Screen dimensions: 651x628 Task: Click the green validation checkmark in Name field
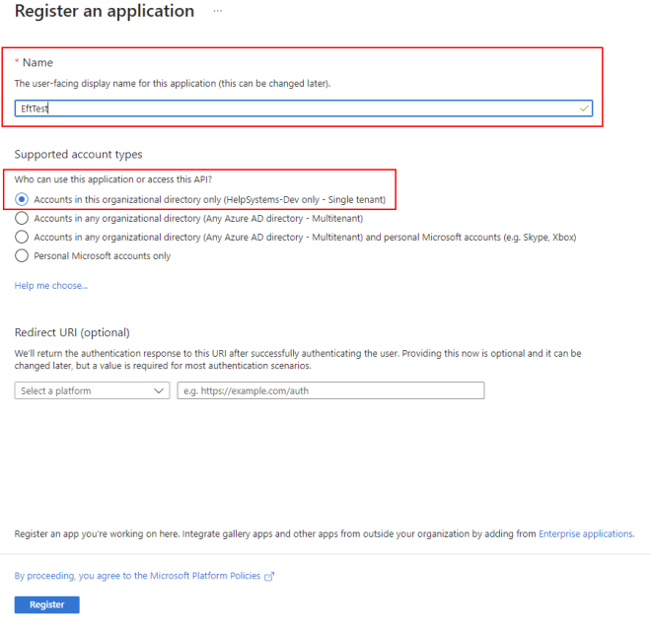[x=584, y=108]
